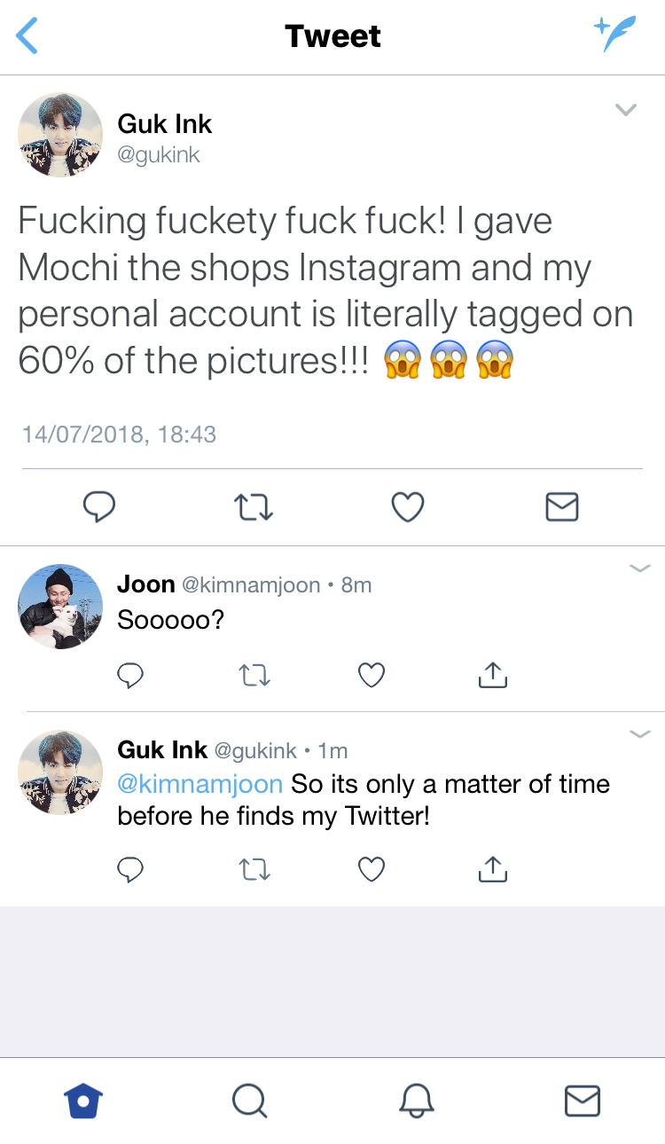Like Guk Ink's reply to @kimnamjoon
The image size is (665, 1144).
[372, 870]
